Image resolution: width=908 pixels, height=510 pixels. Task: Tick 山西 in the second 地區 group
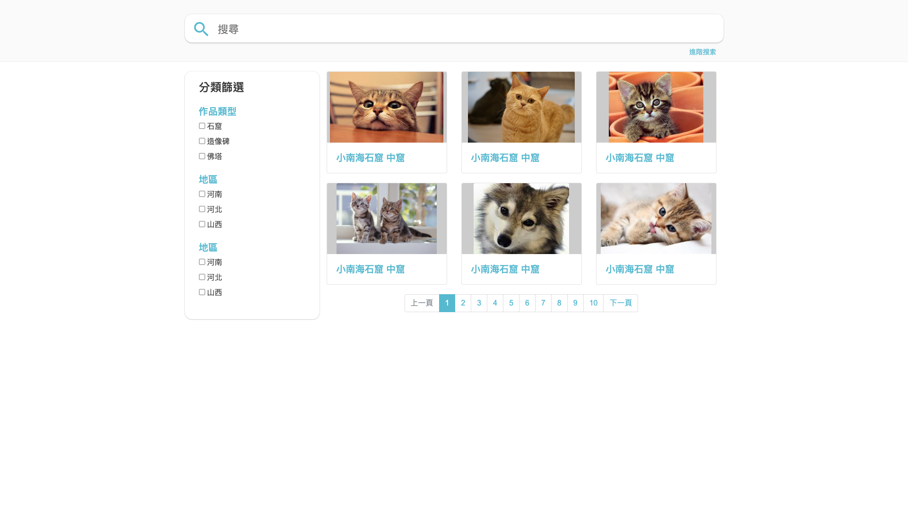coord(202,292)
